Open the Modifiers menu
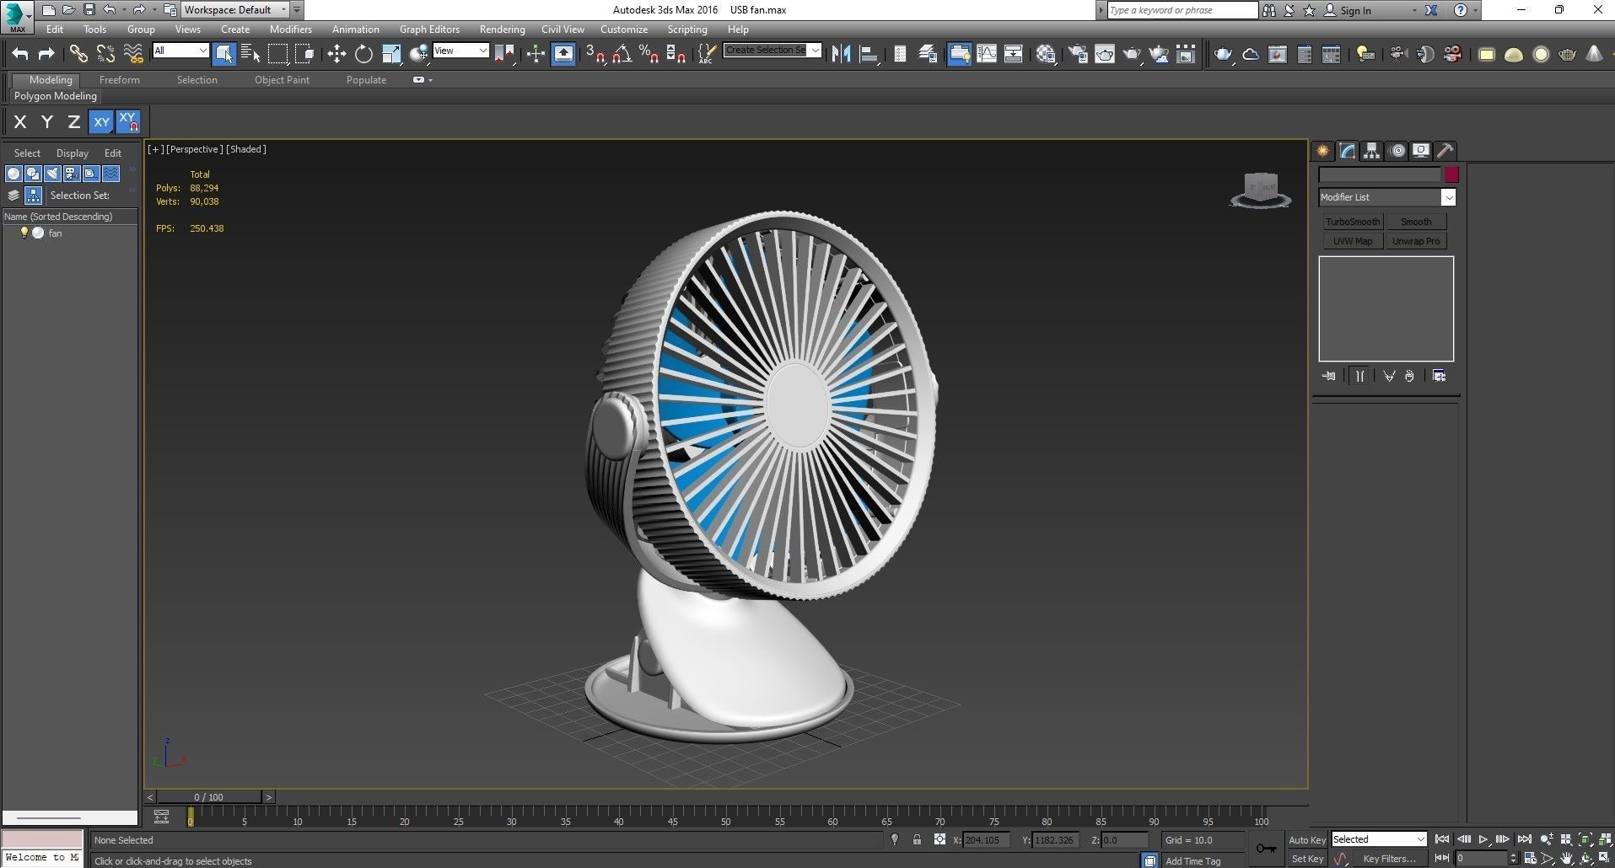Viewport: 1615px width, 868px height. (291, 29)
